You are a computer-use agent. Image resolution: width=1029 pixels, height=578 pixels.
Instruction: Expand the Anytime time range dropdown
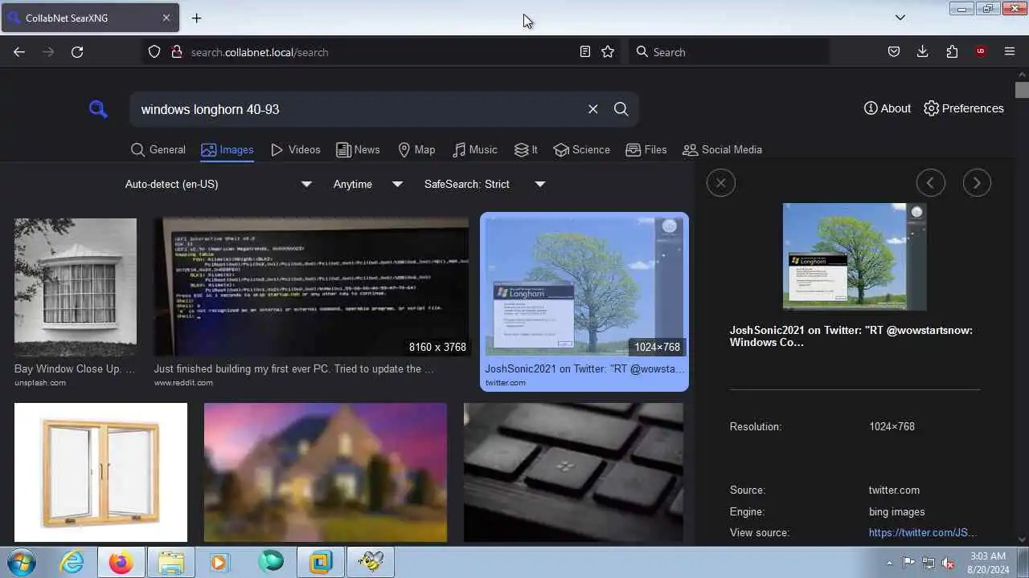click(367, 184)
